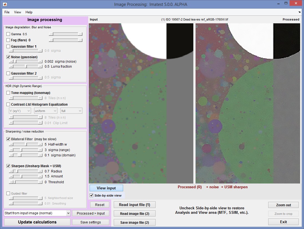This screenshot has height=229, width=304.
Task: Click Read input file (1) button
Action: [135, 205]
